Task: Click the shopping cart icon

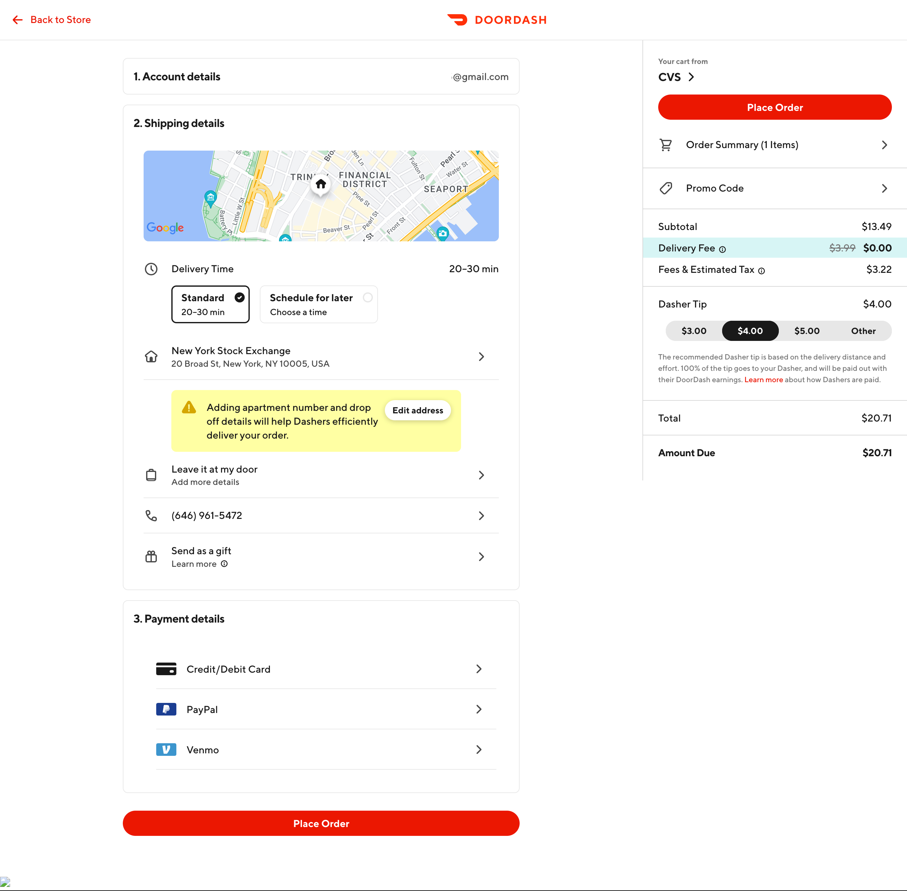Action: click(x=666, y=145)
